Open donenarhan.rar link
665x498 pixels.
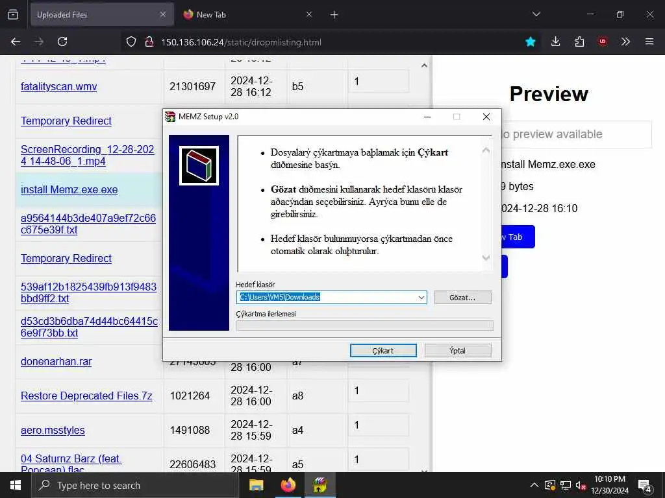56,361
